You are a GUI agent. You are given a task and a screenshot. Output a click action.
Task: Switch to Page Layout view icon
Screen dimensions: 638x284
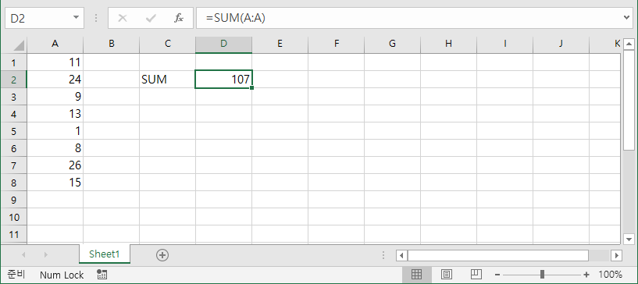[x=447, y=275]
